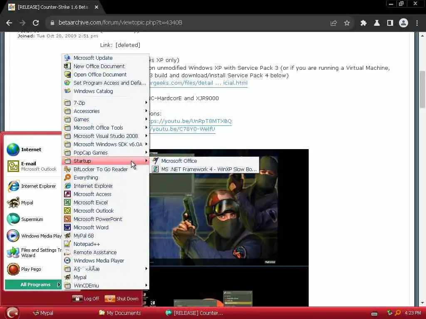
Task: Click the share page icon in address bar
Action: 334,23
